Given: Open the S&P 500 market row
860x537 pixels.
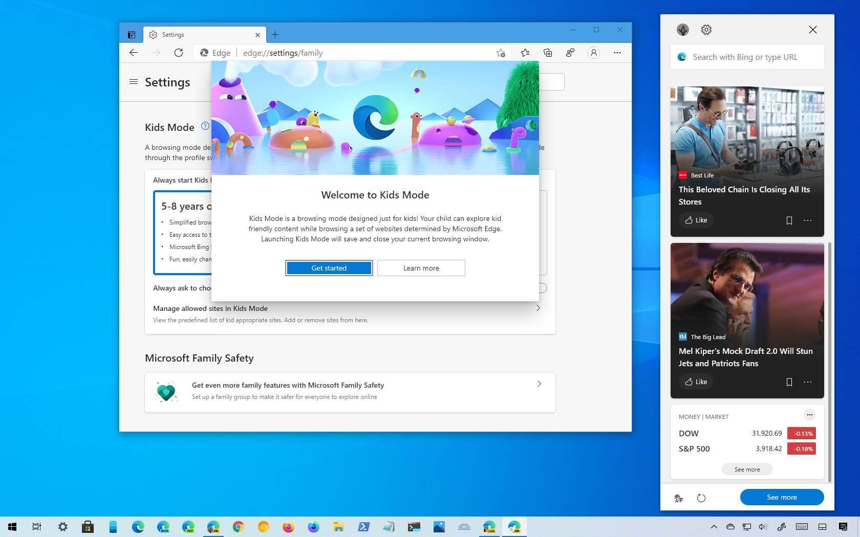Looking at the screenshot, I should (747, 449).
